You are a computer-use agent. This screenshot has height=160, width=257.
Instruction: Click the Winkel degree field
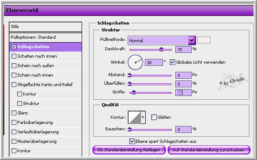[154, 62]
